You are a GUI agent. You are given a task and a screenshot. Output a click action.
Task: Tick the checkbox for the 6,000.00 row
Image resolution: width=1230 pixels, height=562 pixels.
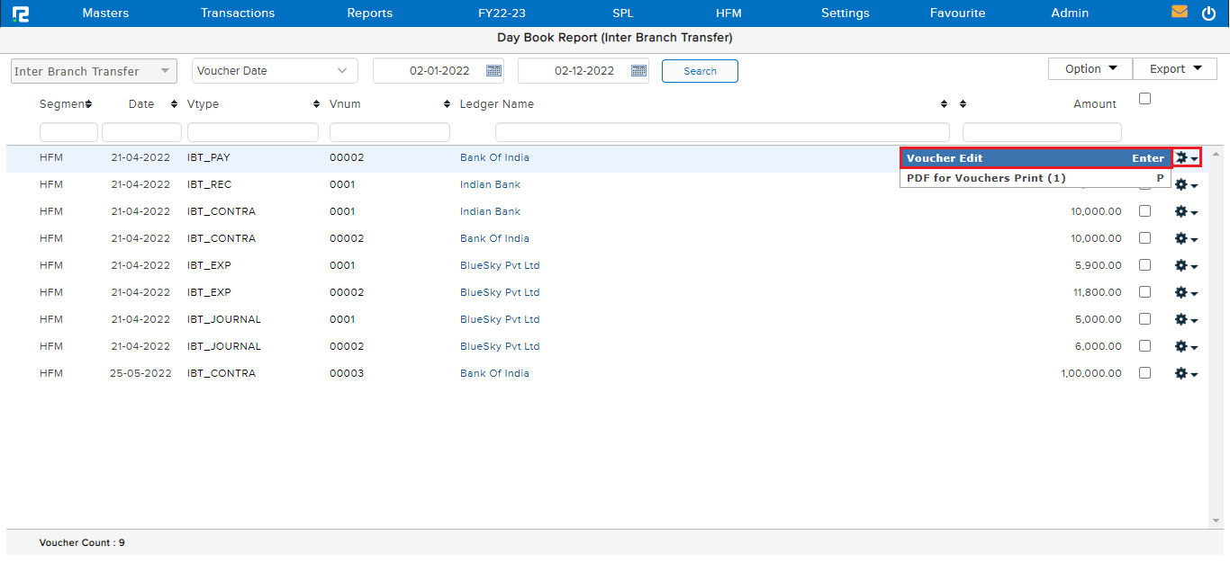click(1144, 346)
